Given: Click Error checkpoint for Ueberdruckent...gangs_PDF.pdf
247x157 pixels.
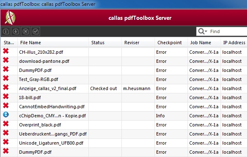Looking at the screenshot, I should click(x=161, y=134).
